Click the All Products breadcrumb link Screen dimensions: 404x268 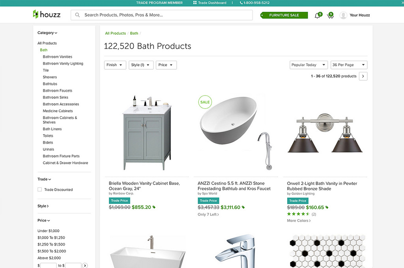tap(115, 33)
